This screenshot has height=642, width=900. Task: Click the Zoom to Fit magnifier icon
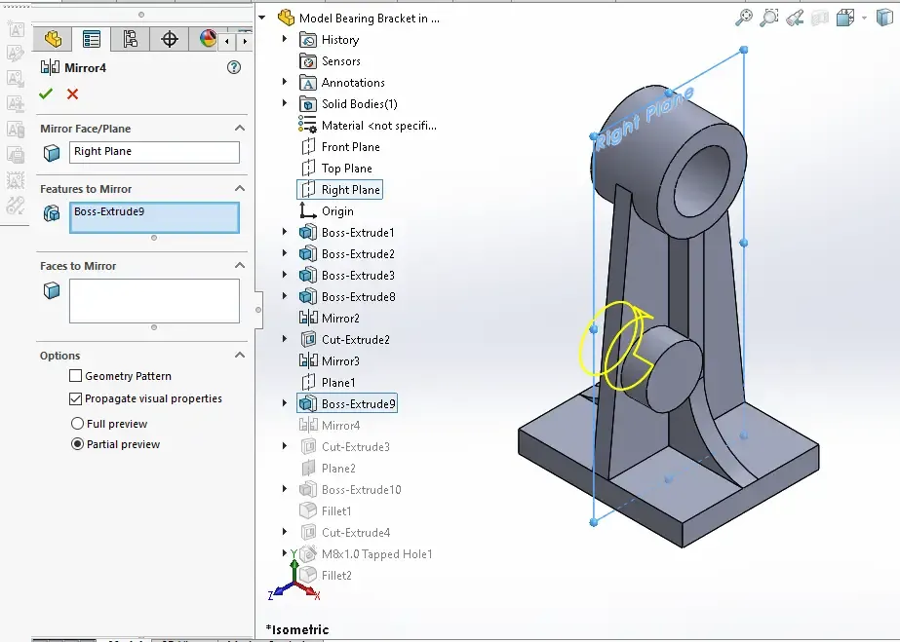click(x=744, y=18)
